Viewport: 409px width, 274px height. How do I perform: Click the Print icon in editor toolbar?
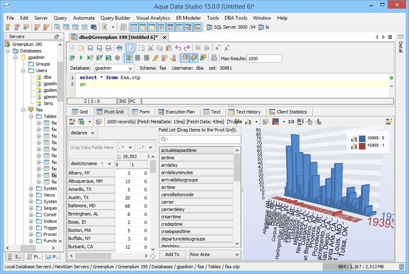119,48
